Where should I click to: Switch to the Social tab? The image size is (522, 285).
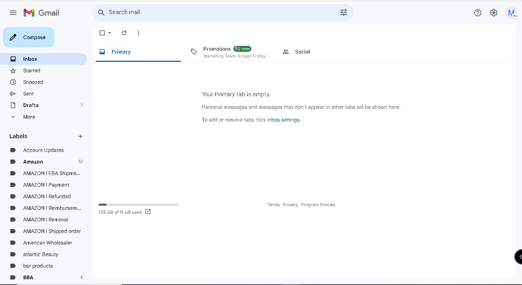click(x=322, y=52)
